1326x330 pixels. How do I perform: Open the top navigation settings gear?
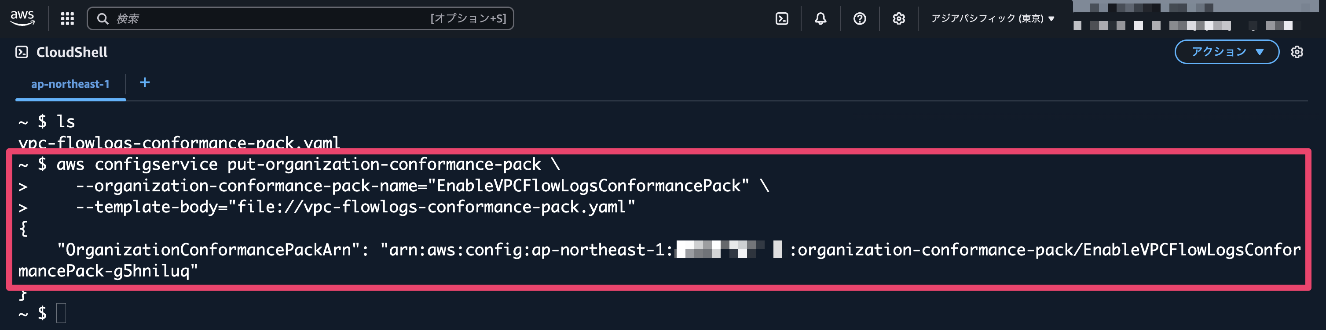[x=898, y=18]
